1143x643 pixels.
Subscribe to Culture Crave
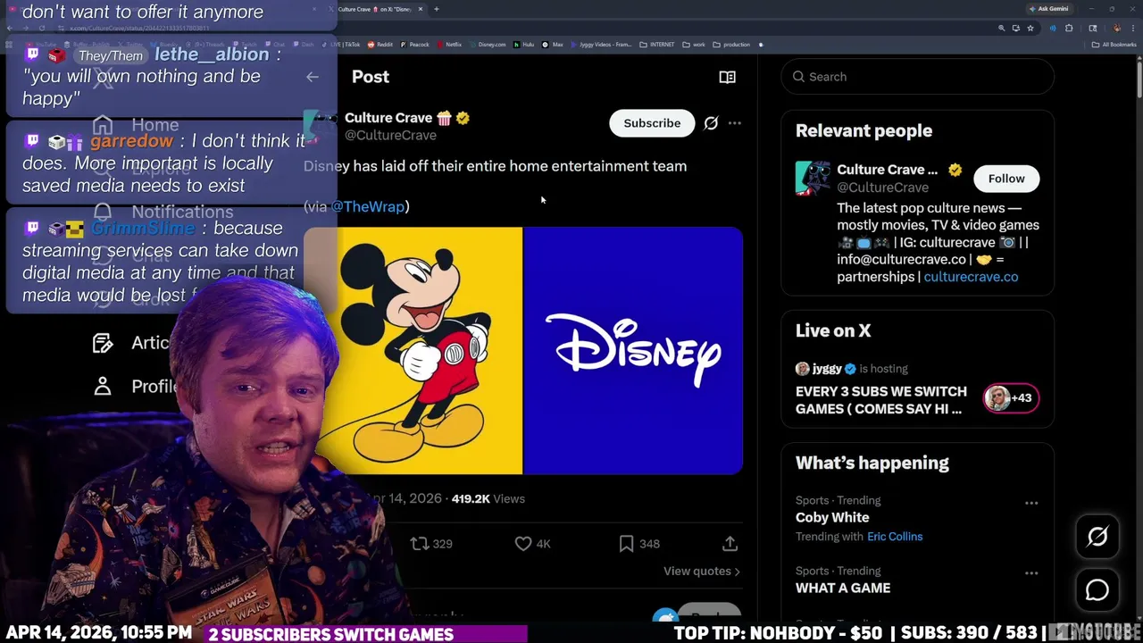pos(652,123)
